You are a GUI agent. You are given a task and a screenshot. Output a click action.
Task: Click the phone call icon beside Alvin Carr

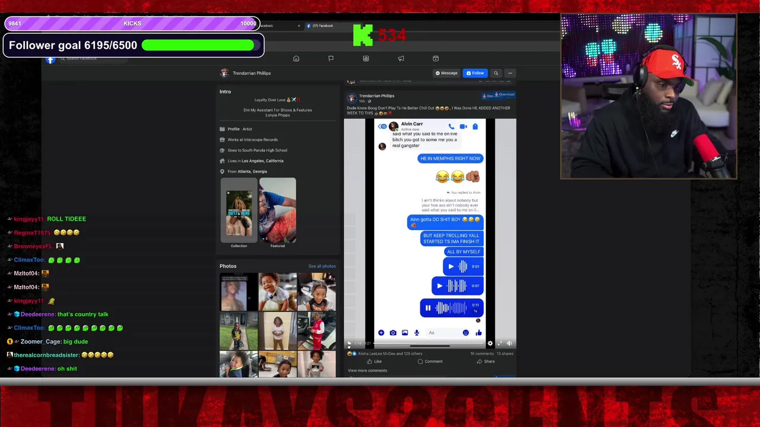tap(451, 126)
